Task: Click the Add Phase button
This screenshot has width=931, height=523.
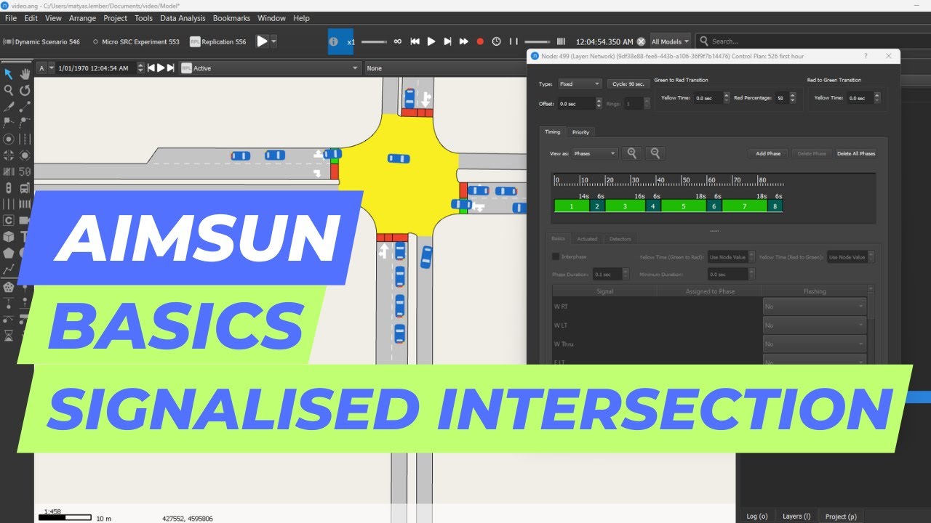Action: 768,153
